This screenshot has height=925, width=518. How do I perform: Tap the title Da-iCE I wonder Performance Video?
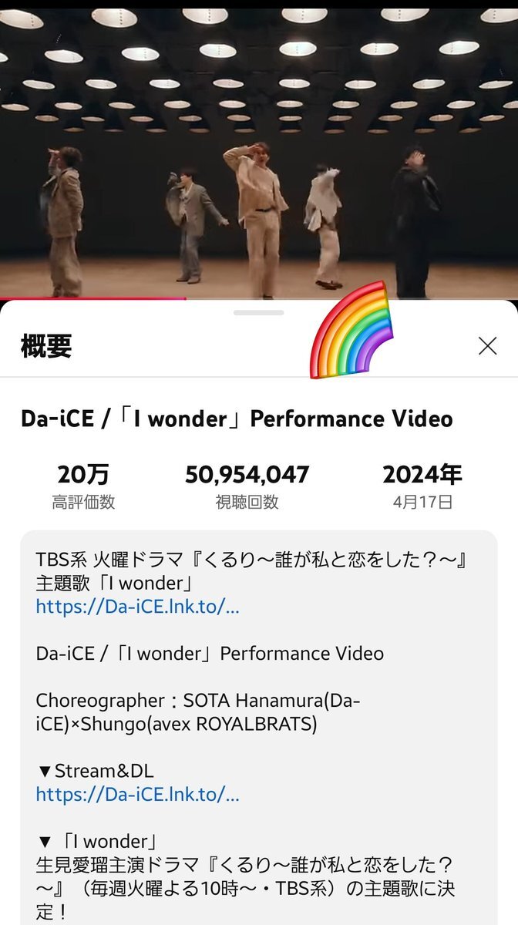237,419
